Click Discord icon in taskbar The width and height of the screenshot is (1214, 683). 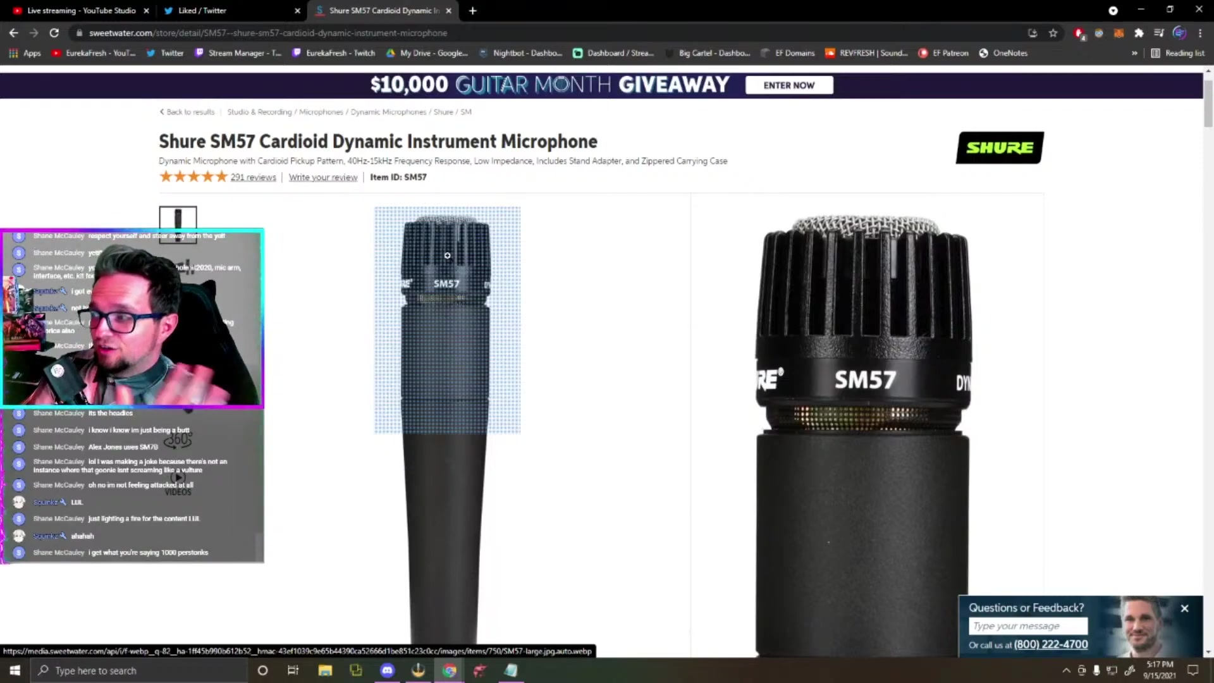[x=387, y=670]
